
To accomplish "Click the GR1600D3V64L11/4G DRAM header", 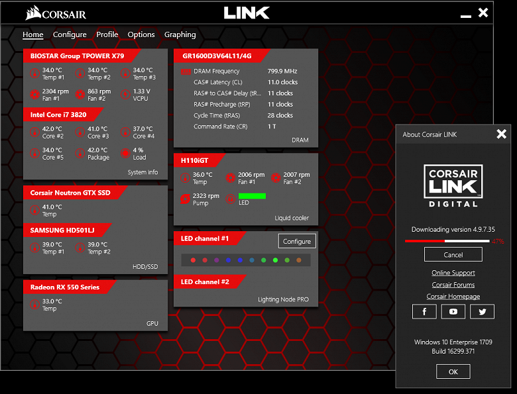I will [x=222, y=56].
